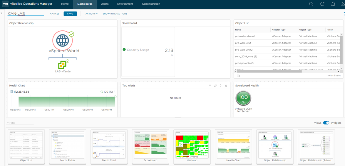Click the VMware vm logo icon

pyautogui.click(x=6, y=4)
